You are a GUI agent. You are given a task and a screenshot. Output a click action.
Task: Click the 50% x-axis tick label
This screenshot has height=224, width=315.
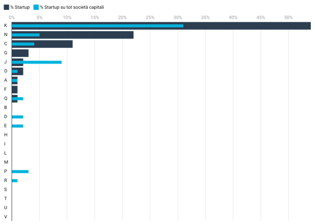[288, 17]
